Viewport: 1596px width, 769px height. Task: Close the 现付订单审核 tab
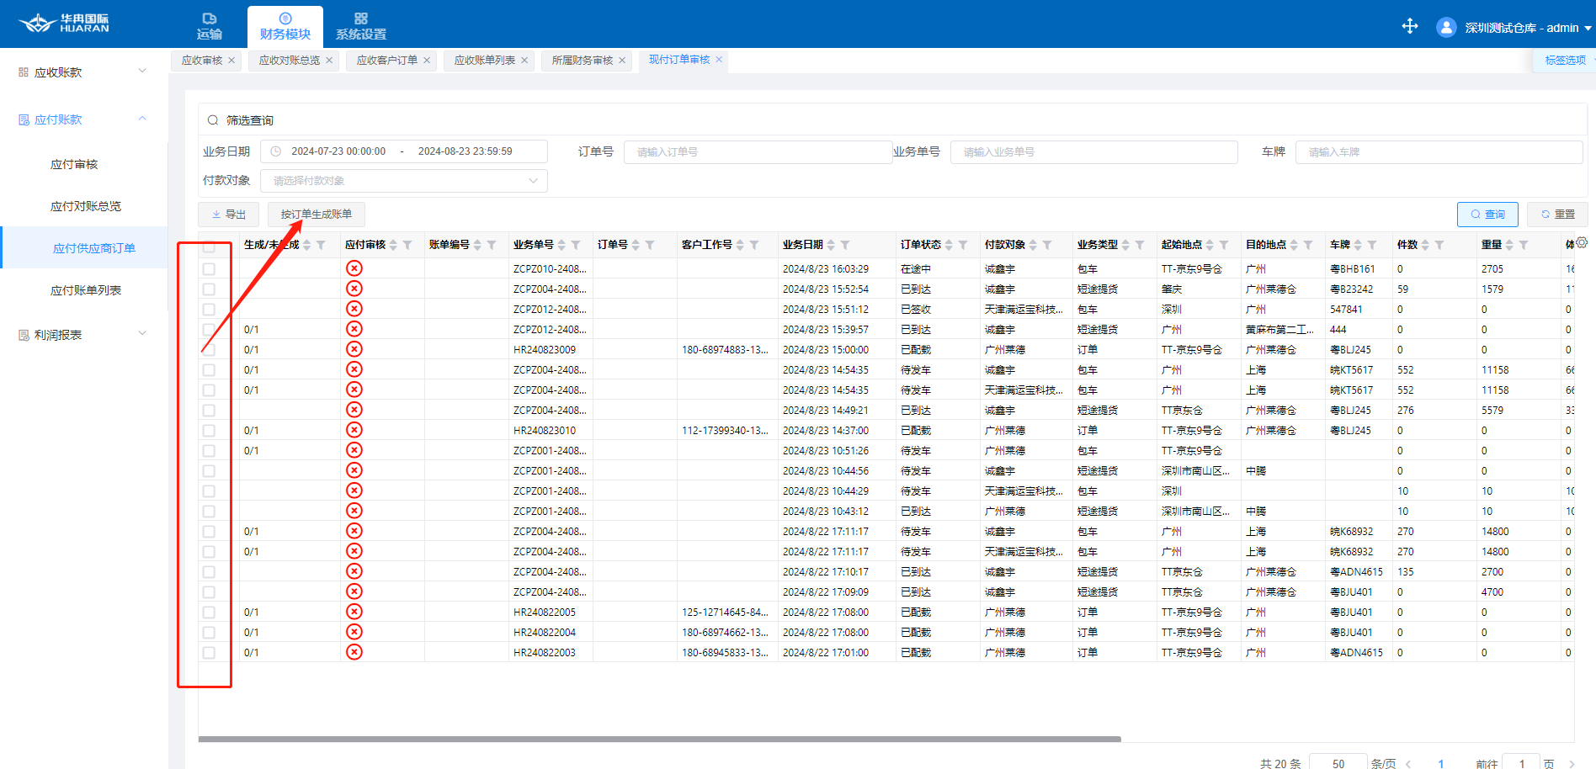point(719,60)
